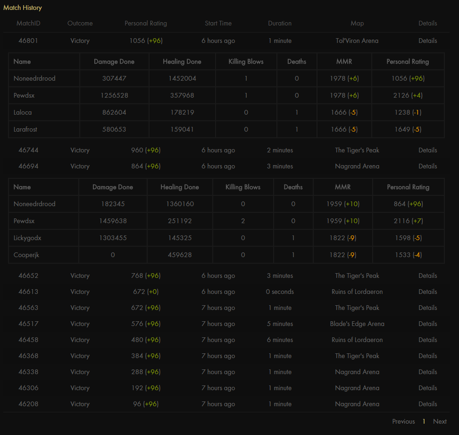Select match ID 46208

[28, 404]
